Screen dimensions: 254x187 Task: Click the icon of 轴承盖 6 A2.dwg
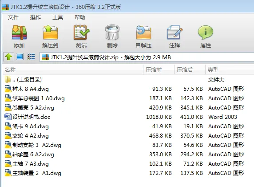(8, 154)
